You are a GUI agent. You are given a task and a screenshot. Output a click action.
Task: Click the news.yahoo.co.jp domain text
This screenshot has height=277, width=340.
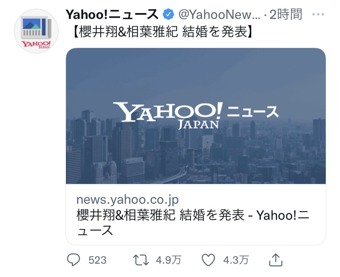128,200
